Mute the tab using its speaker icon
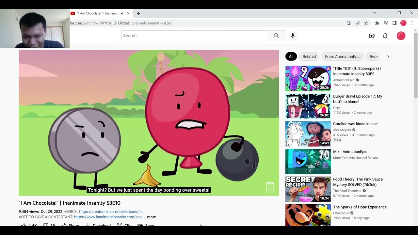This screenshot has width=418, height=235. coord(122,13)
